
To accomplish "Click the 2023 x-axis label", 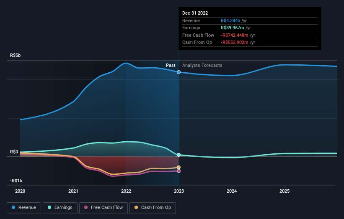I will (x=179, y=191).
